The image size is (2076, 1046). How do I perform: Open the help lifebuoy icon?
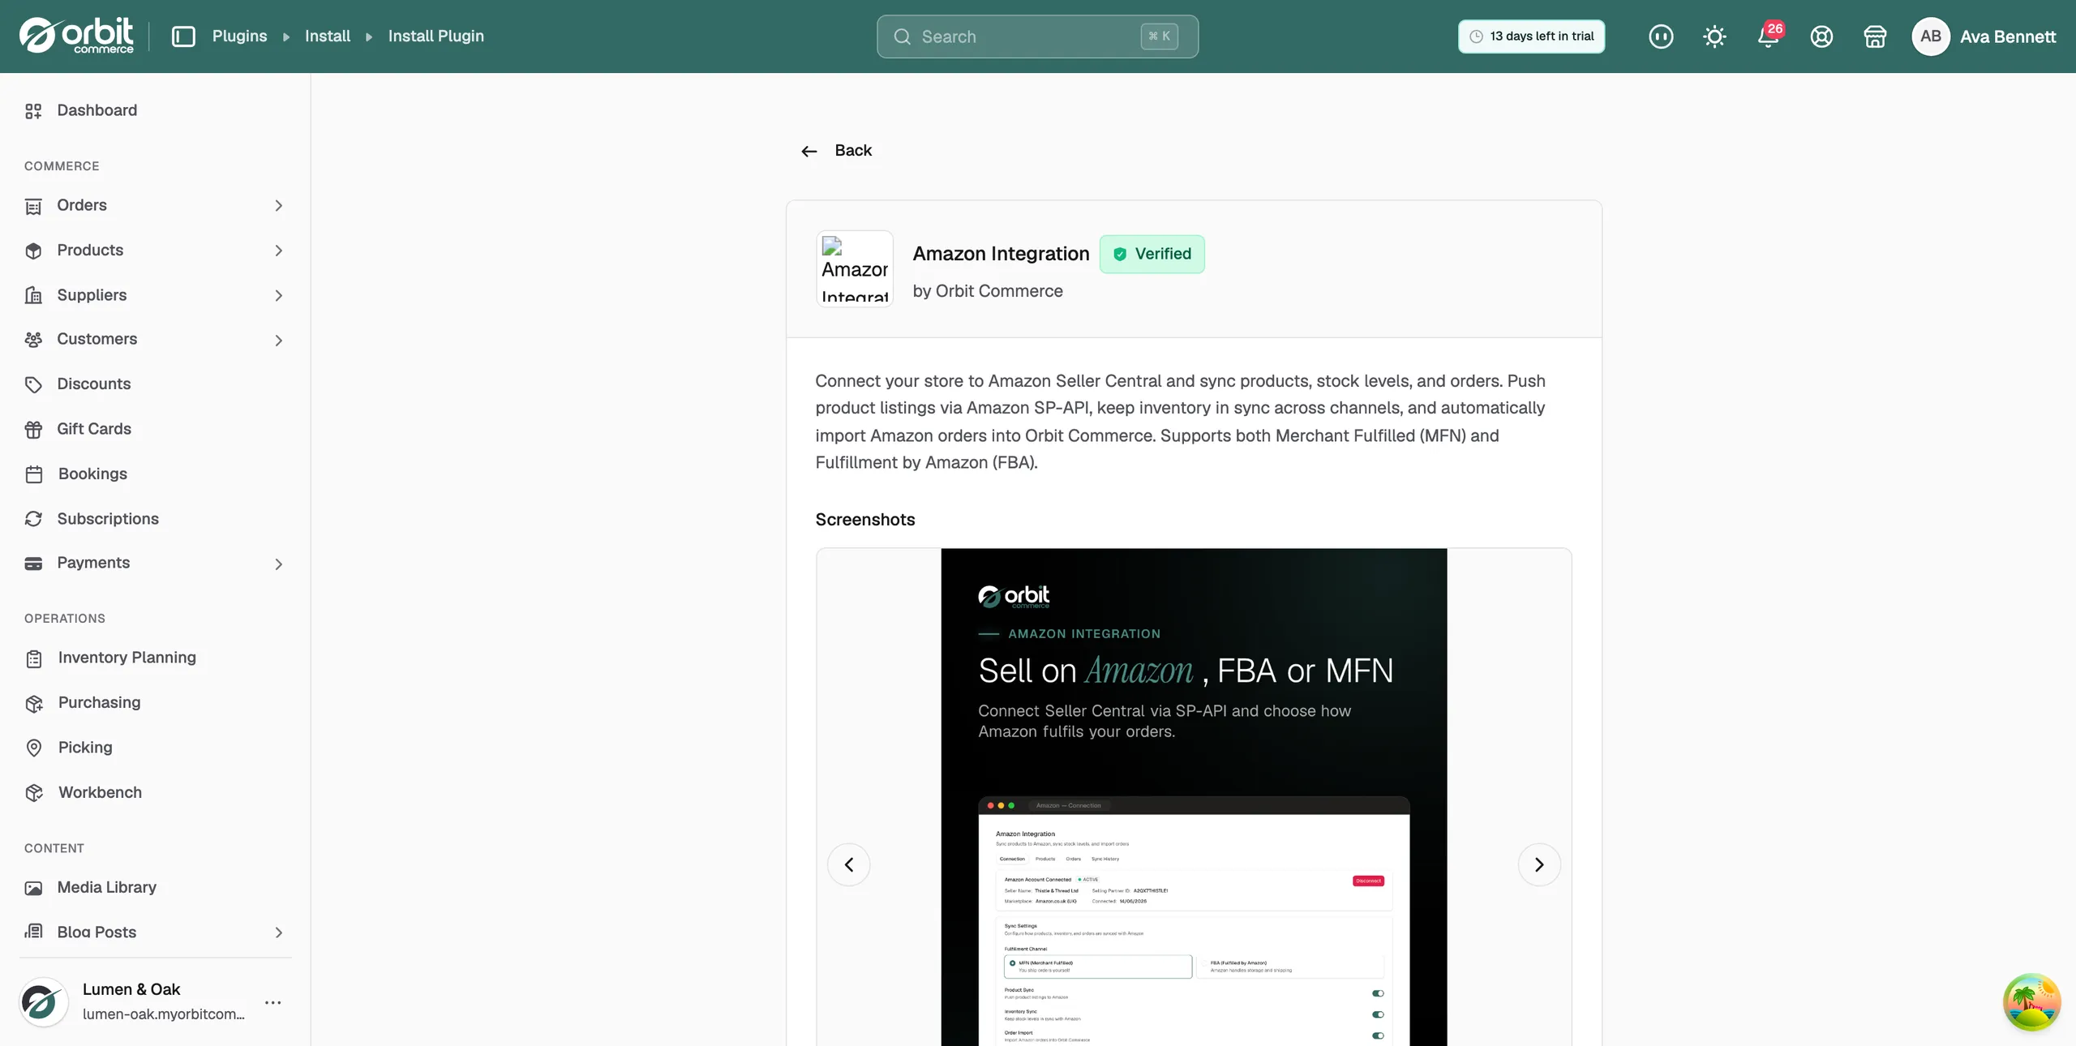tap(1821, 36)
